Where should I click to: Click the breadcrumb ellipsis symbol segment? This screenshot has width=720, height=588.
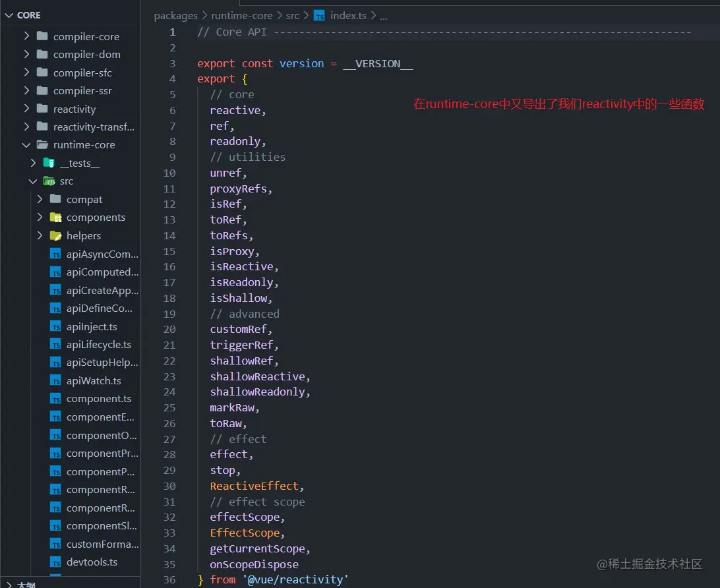[x=384, y=16]
